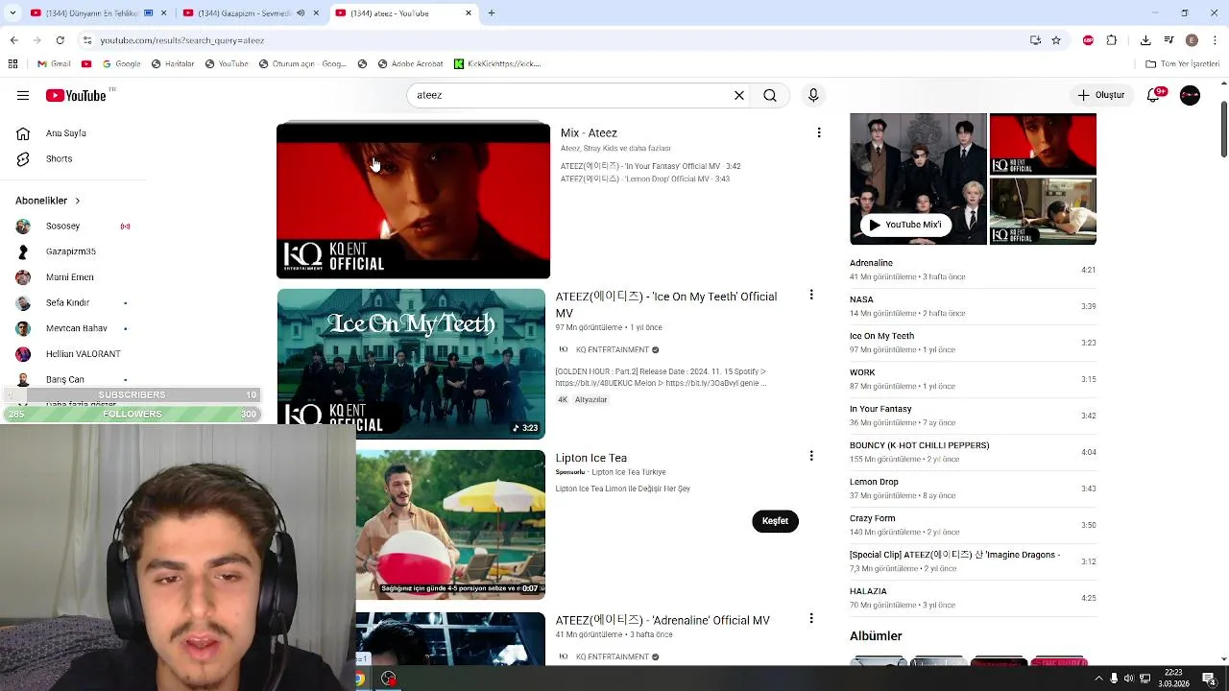Click the page vertical scrollbar
Screen dimensions: 1229x691
(1223, 129)
